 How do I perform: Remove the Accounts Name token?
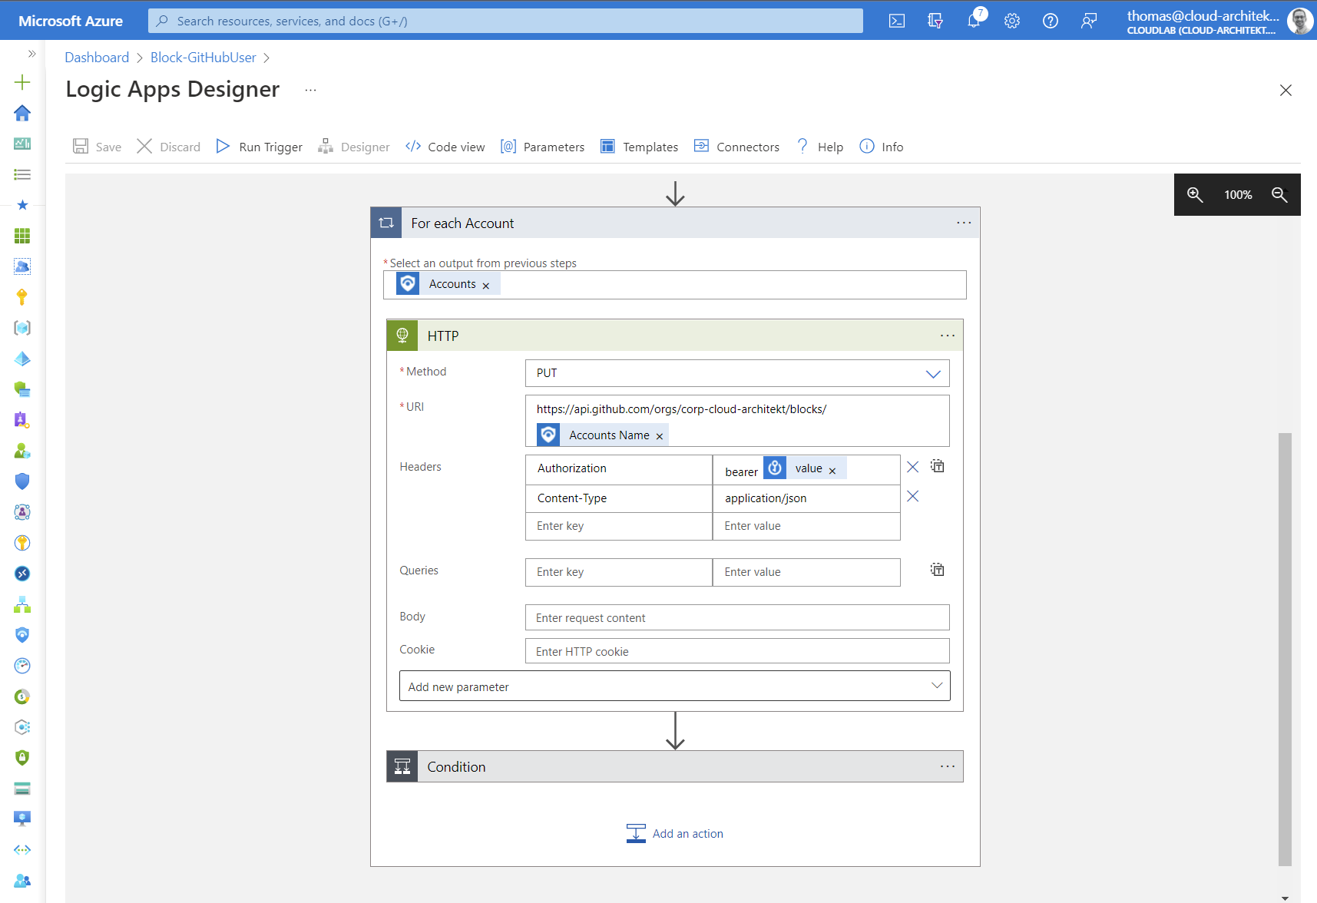[x=660, y=436]
